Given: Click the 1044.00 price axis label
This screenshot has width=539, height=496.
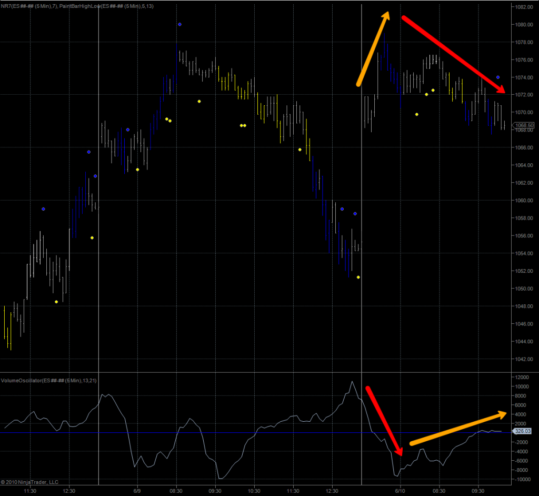Looking at the screenshot, I should point(524,342).
